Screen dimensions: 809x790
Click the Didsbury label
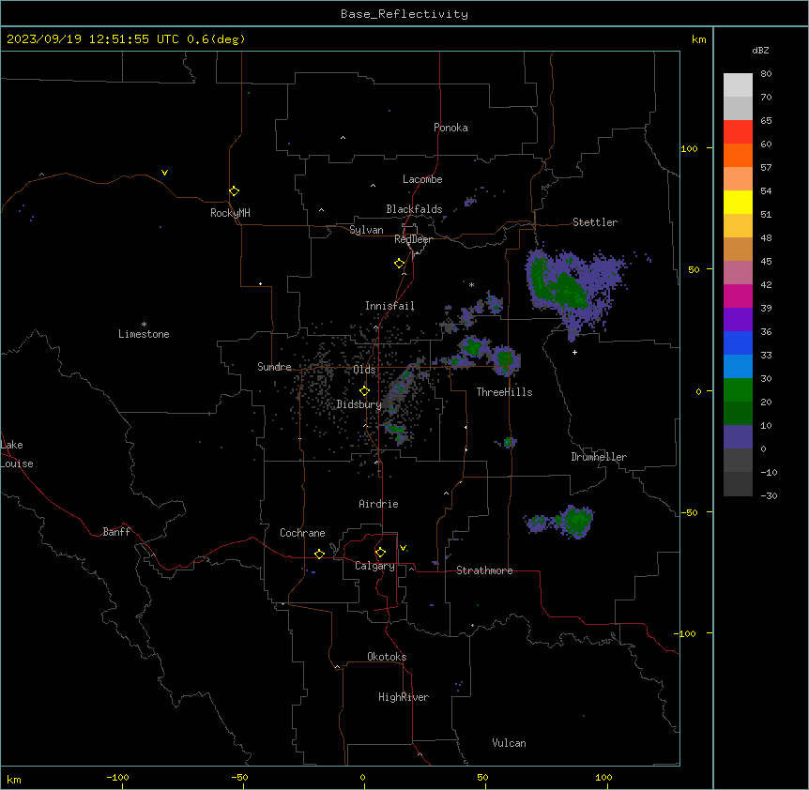(359, 404)
